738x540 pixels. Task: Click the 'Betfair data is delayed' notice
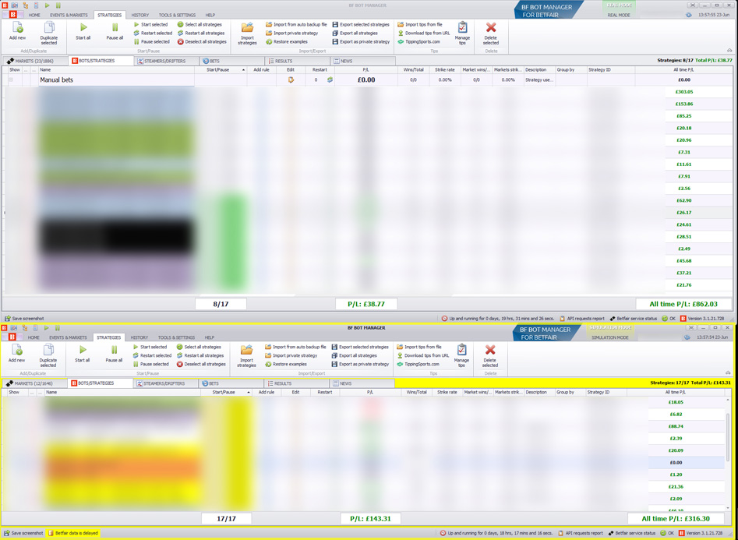click(x=73, y=533)
